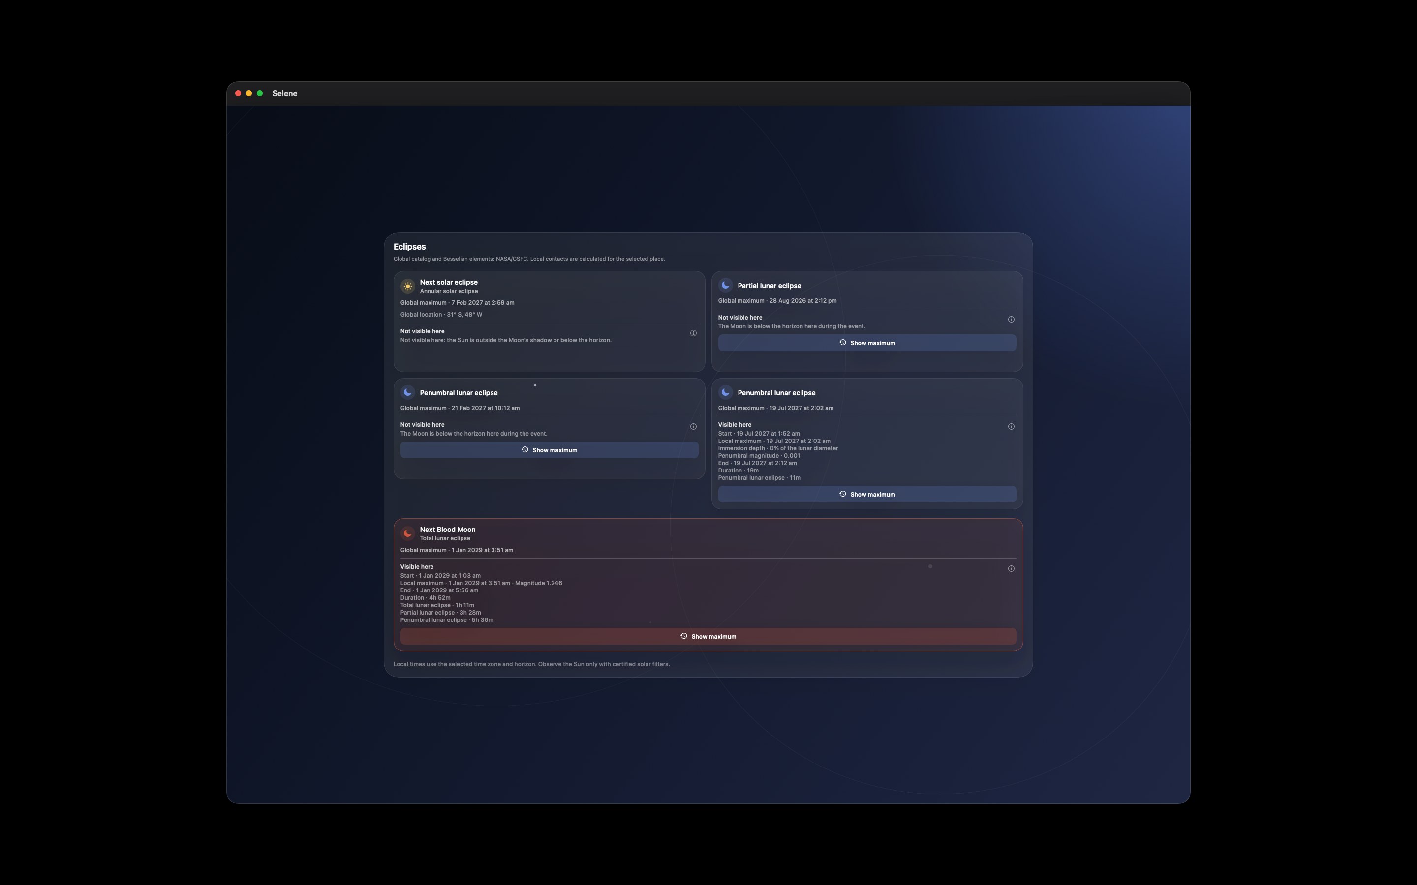The height and width of the screenshot is (885, 1417).
Task: Show maximum for the Next Blood Moon eclipse
Action: pyautogui.click(x=708, y=636)
